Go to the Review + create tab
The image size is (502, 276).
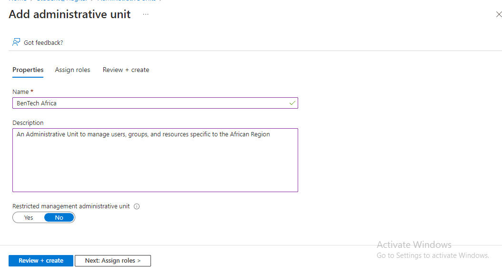(126, 70)
